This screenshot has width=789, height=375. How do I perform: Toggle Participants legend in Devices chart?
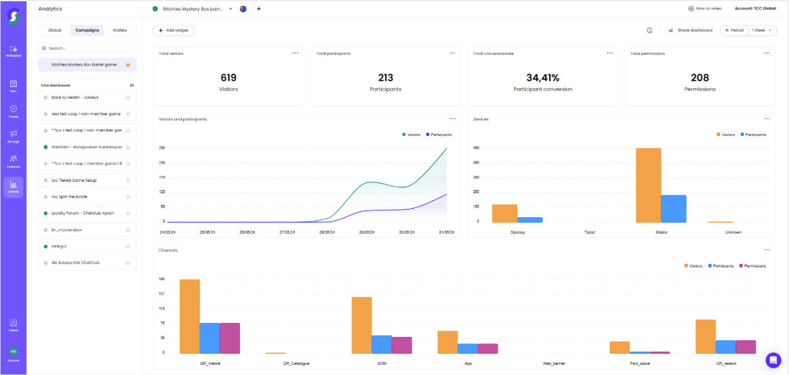[x=753, y=135]
